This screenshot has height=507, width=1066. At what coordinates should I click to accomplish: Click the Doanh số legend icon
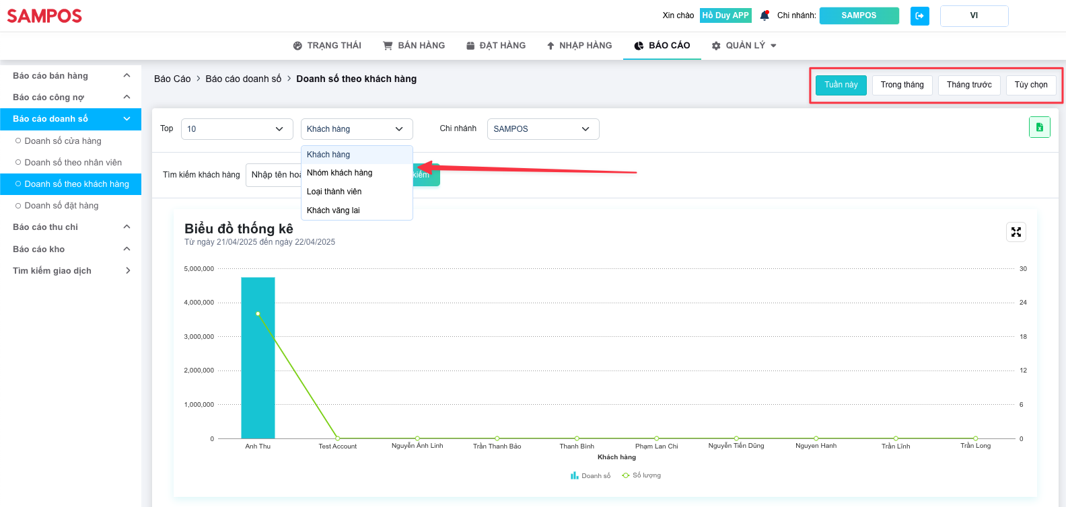point(574,475)
